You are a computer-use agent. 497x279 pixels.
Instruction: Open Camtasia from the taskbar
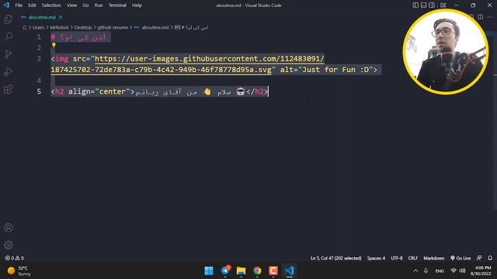tap(273, 270)
